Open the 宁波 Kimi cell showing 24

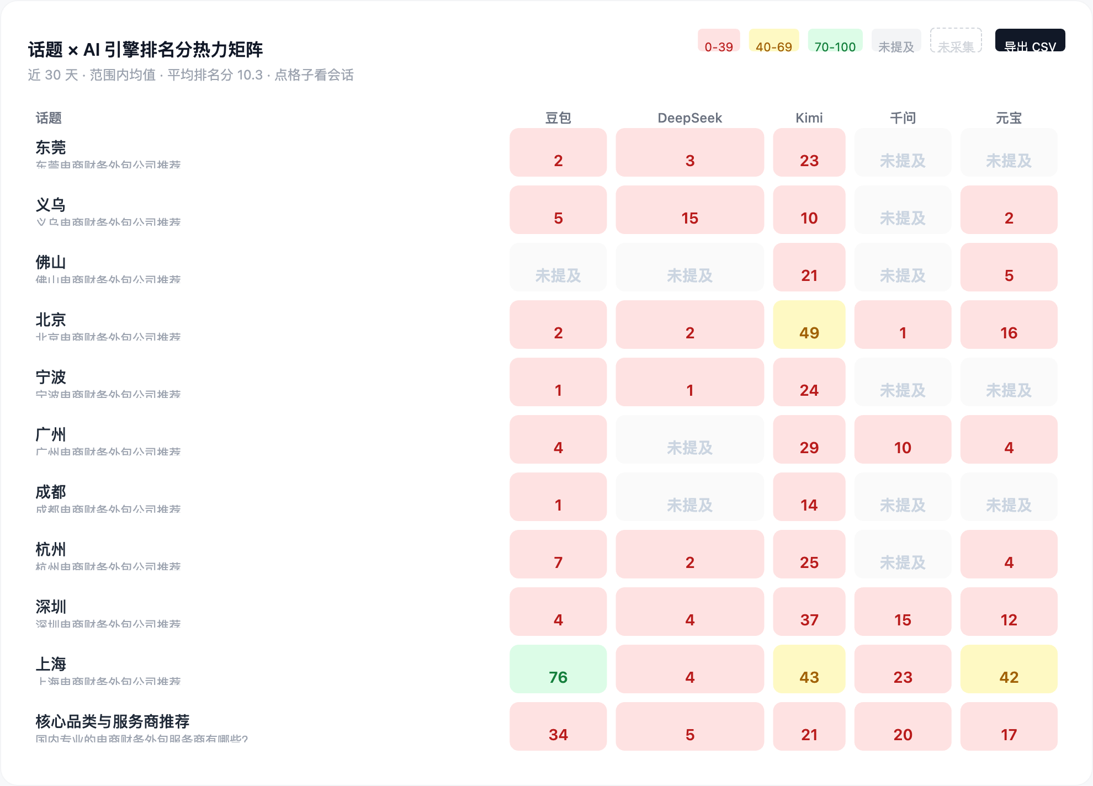click(809, 382)
